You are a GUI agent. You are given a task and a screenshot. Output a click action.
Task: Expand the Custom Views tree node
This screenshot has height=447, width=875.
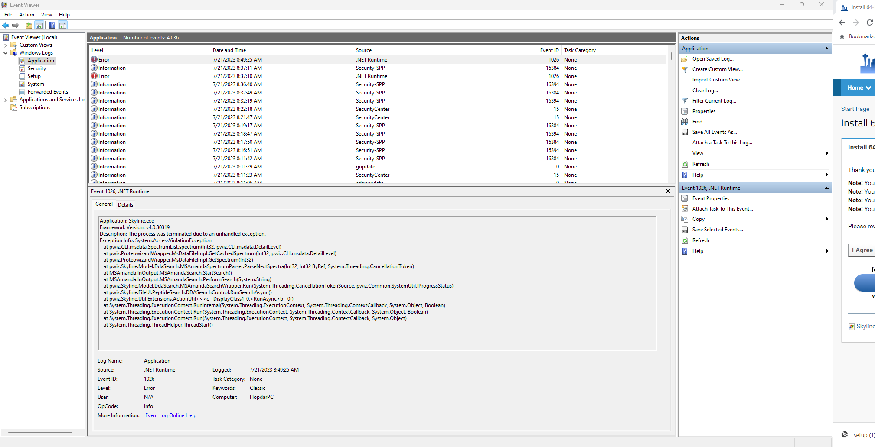coord(5,45)
